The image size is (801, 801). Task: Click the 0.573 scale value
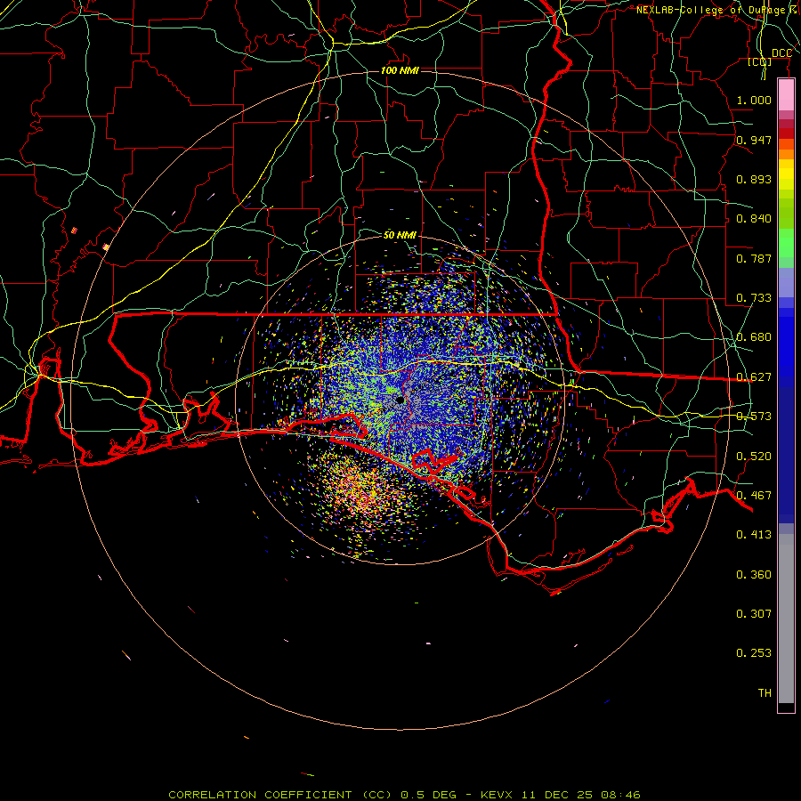[x=754, y=417]
